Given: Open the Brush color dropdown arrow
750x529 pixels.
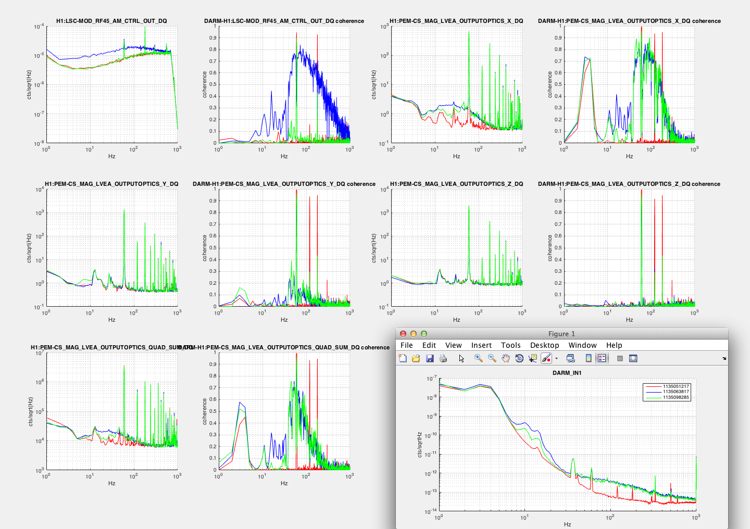Looking at the screenshot, I should (x=556, y=358).
